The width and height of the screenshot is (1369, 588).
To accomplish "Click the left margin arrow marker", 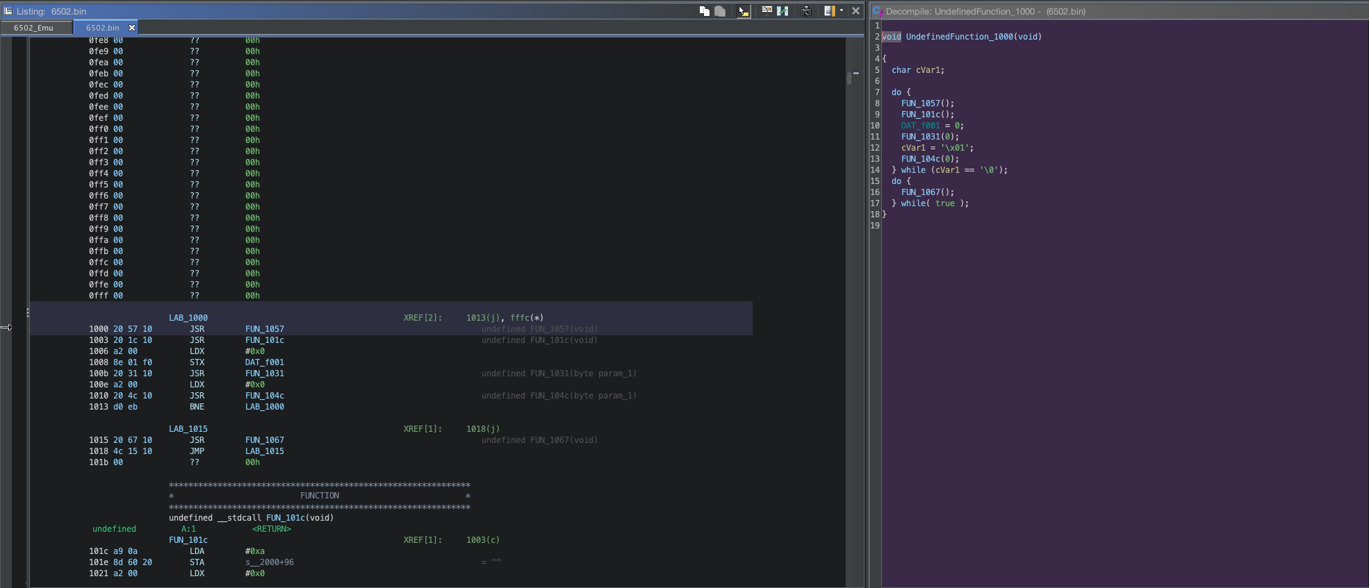I will coord(6,327).
